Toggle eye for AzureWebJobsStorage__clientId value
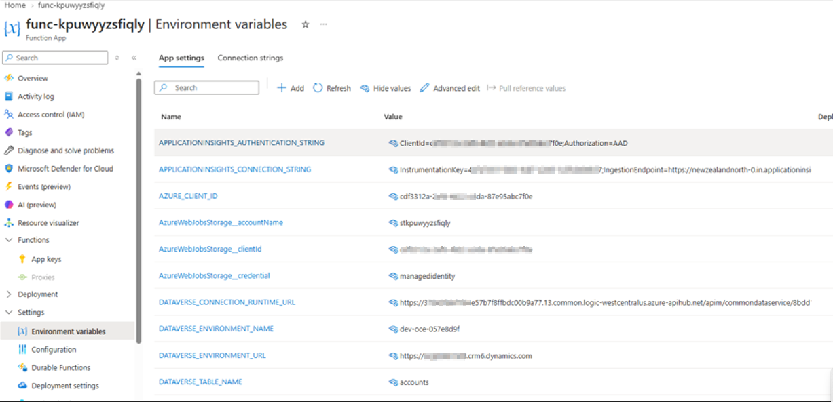833x402 pixels. tap(393, 249)
